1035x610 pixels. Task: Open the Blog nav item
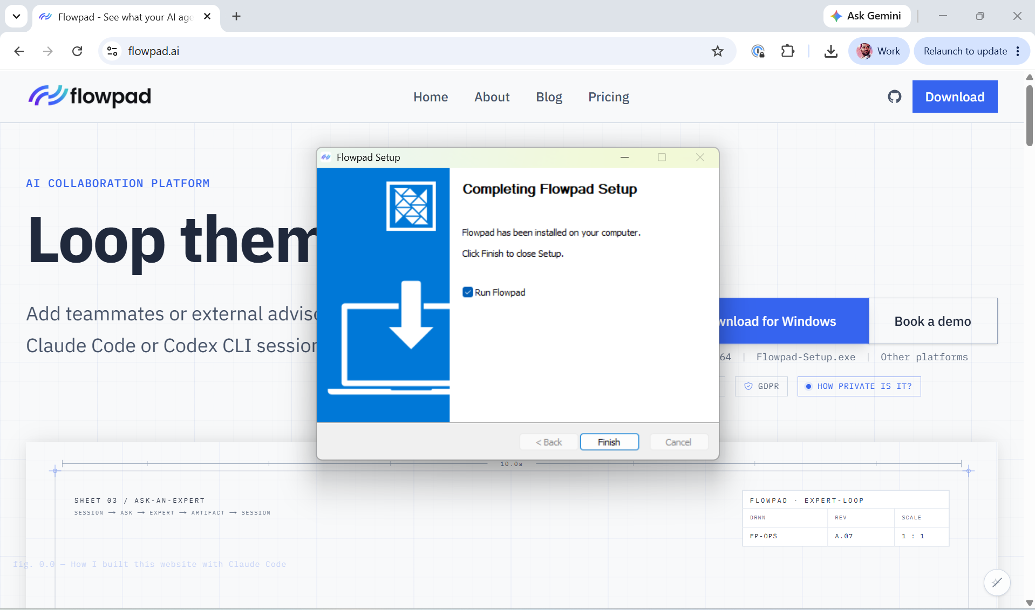coord(549,97)
